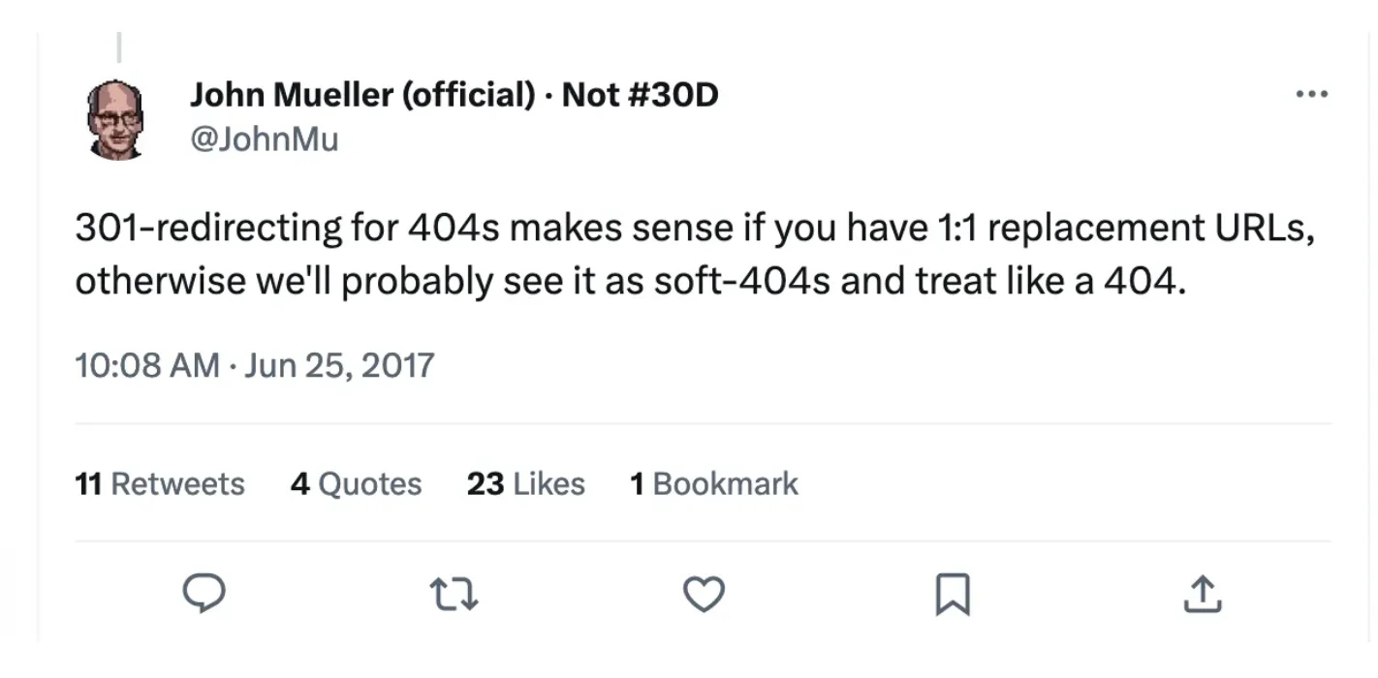Click the reply speech bubble
Viewport: 1378px width, 678px height.
click(x=204, y=594)
